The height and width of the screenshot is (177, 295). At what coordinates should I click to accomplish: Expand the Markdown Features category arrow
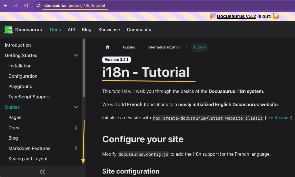click(76, 148)
